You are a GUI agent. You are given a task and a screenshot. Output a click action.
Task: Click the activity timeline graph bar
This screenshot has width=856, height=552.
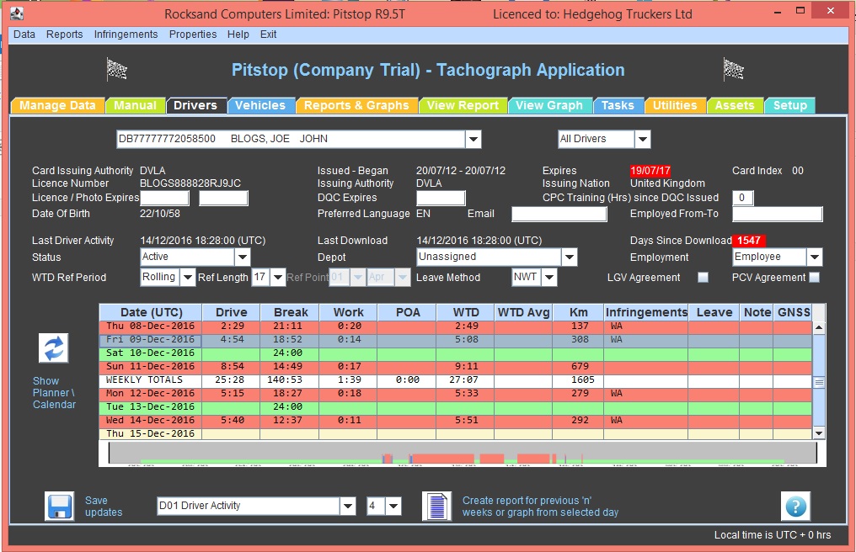[x=463, y=454]
